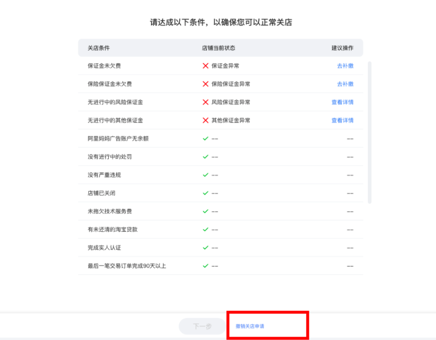Click red X icon beside 保险保证金异常
Viewport: 436px width, 340px height.
tap(205, 84)
